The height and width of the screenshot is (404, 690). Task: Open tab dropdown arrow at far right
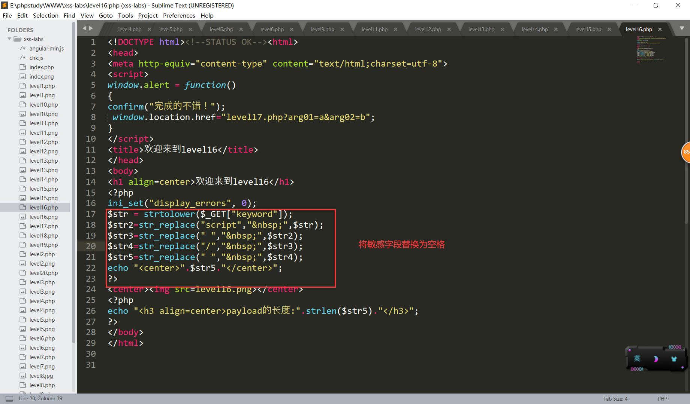[682, 28]
